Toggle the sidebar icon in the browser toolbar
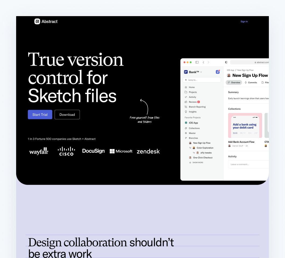 point(197,62)
